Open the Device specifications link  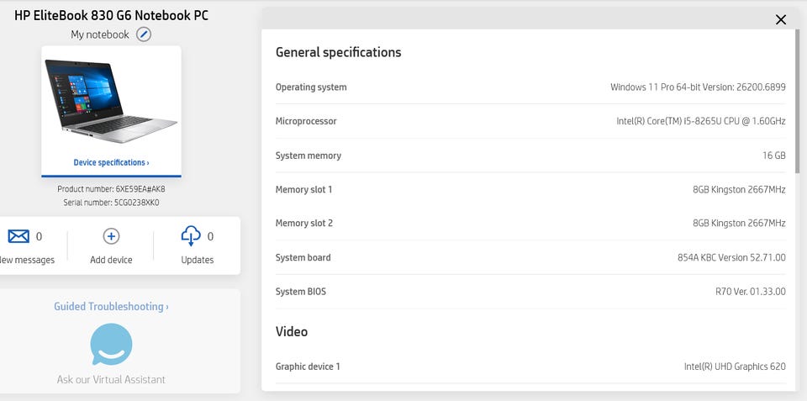pos(111,162)
